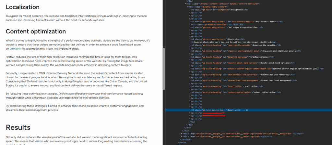Expand the gb-element-5a9c97a8 div node
The width and height of the screenshot is (332, 145).
190,24
